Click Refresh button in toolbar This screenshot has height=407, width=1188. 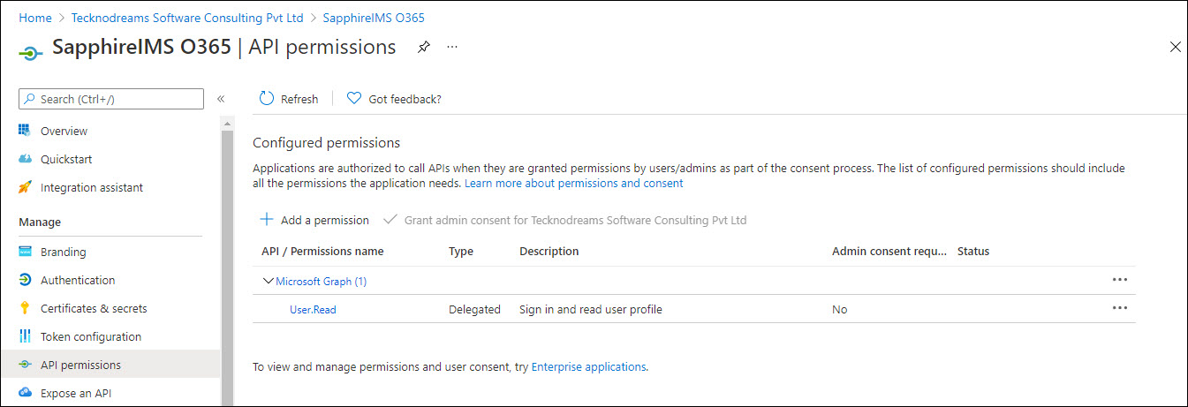point(289,99)
